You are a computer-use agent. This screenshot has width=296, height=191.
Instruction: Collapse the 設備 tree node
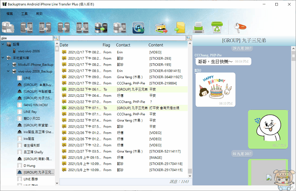click(x=3, y=44)
